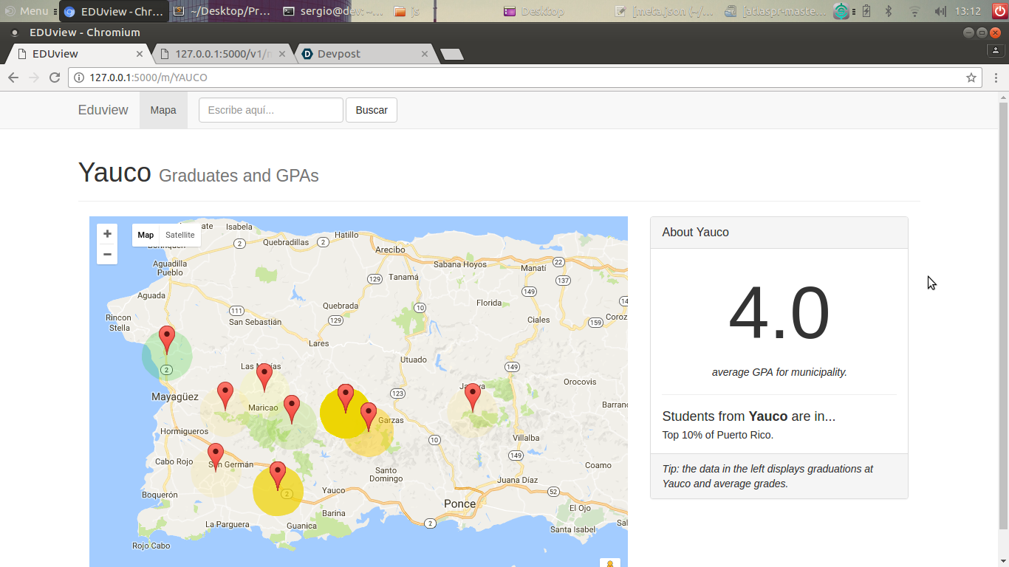Click the battery indicator icon
Viewport: 1009px width, 567px height.
click(x=866, y=11)
